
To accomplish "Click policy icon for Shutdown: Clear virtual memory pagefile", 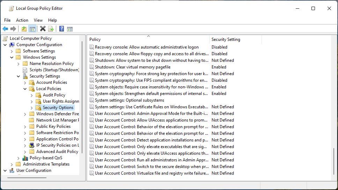I will coord(91,67).
